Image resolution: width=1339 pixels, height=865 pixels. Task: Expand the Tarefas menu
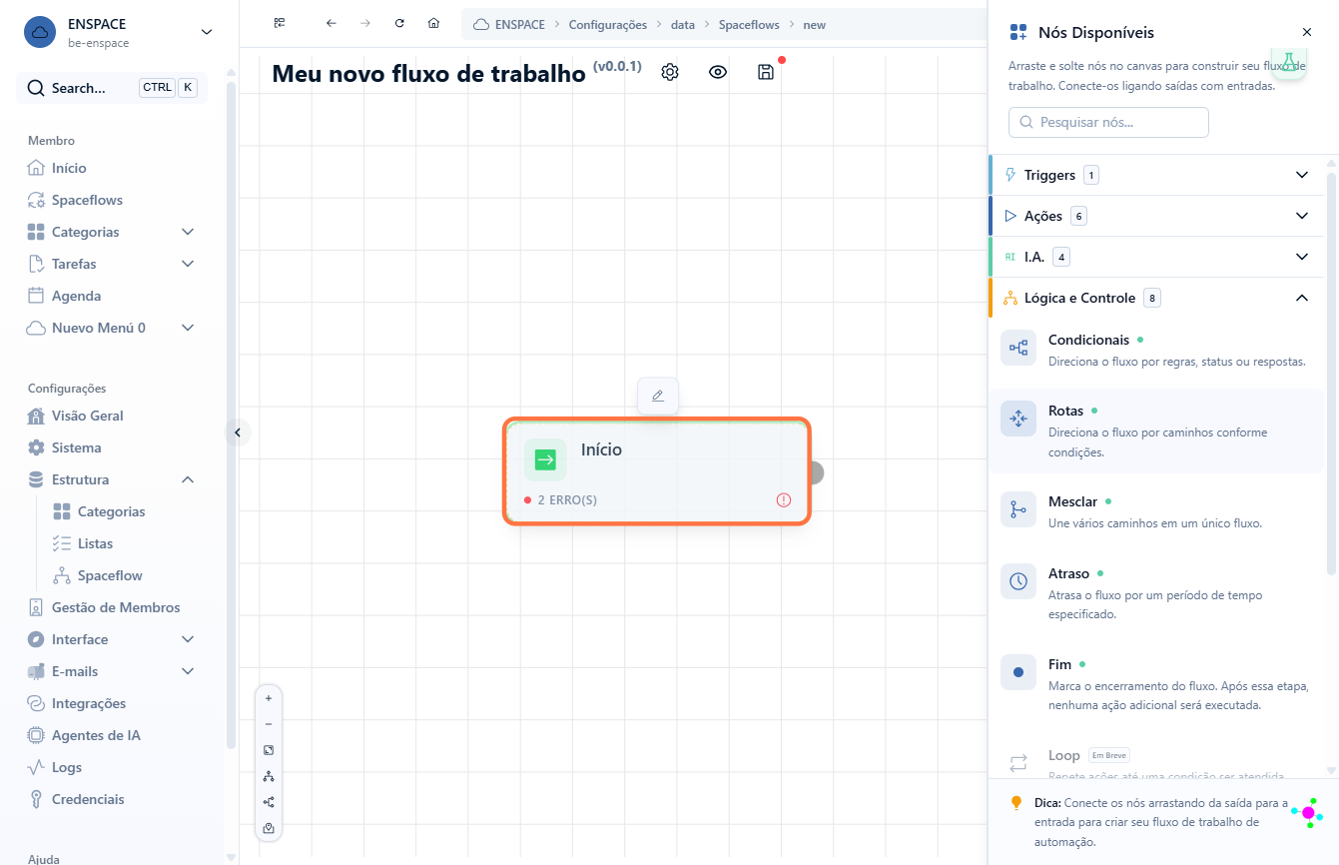coord(188,264)
